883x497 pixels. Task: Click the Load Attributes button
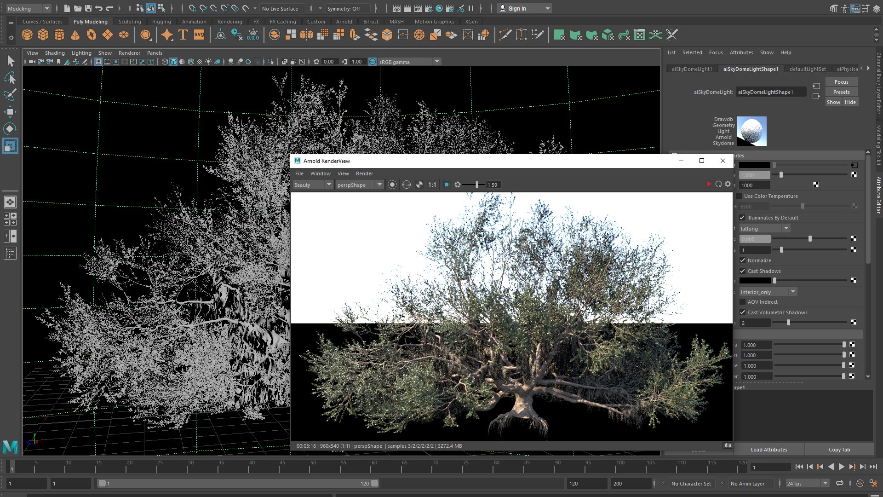pyautogui.click(x=769, y=450)
